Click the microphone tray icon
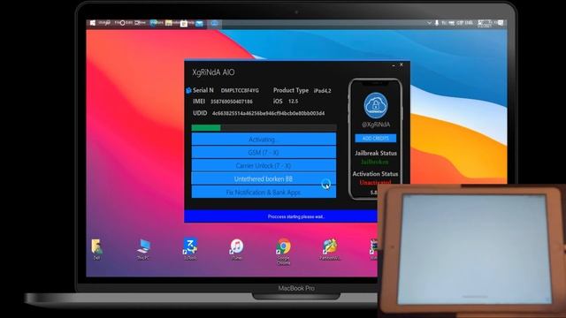Image resolution: width=566 pixels, height=318 pixels. click(x=436, y=23)
